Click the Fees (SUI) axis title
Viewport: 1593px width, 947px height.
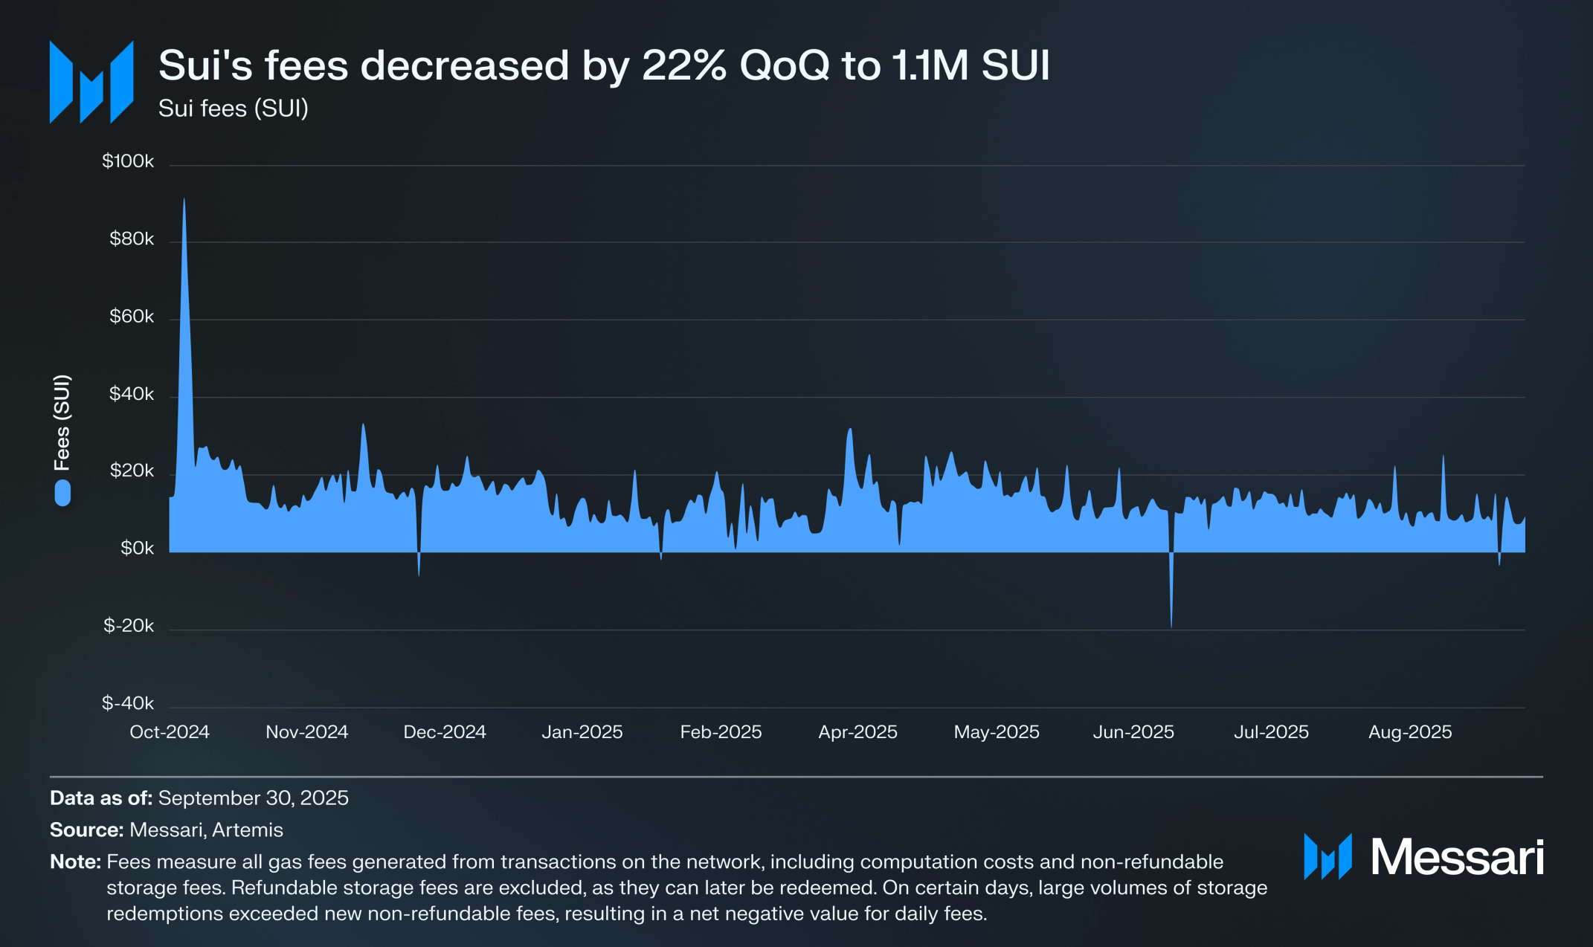point(62,422)
